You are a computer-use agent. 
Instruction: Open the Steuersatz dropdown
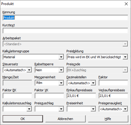click(x=17, y=70)
